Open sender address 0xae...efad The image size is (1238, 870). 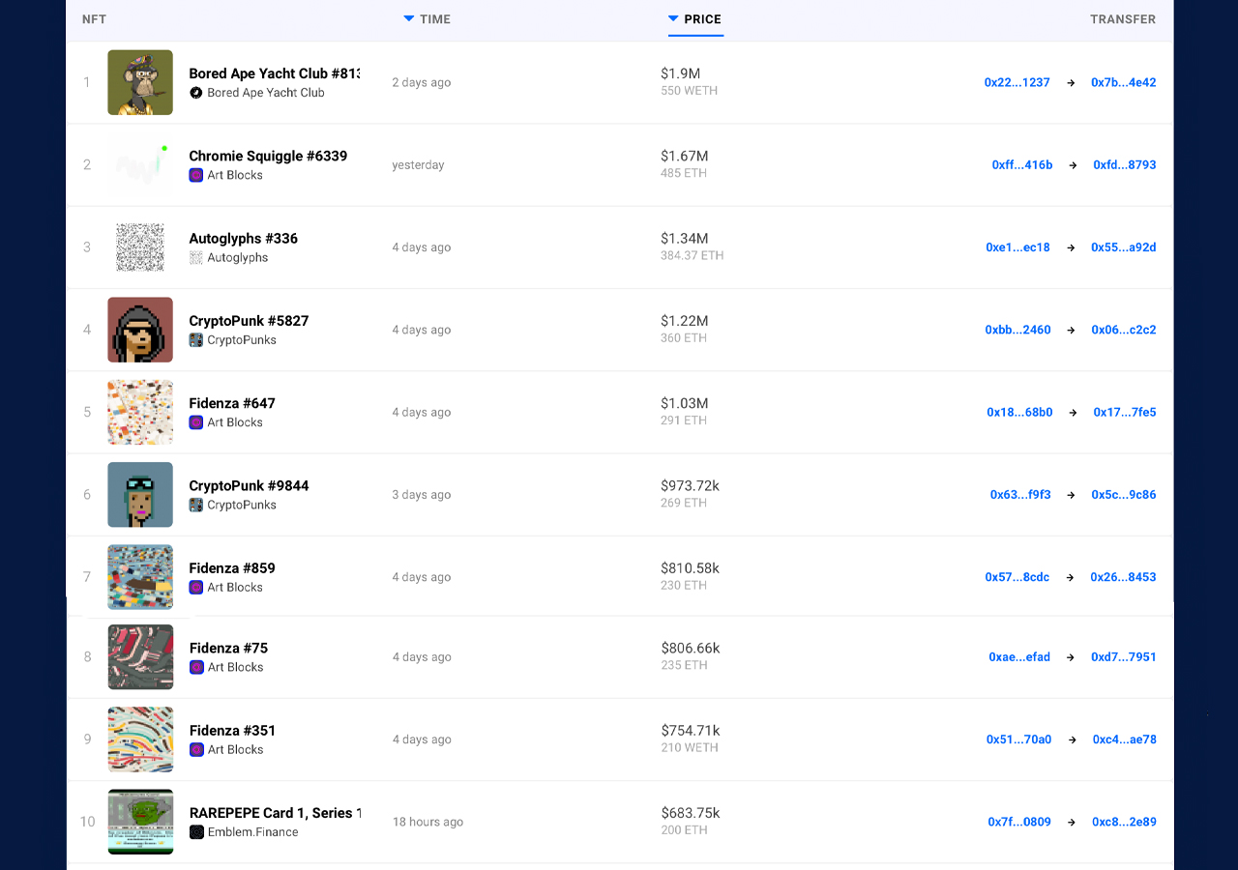click(1019, 657)
